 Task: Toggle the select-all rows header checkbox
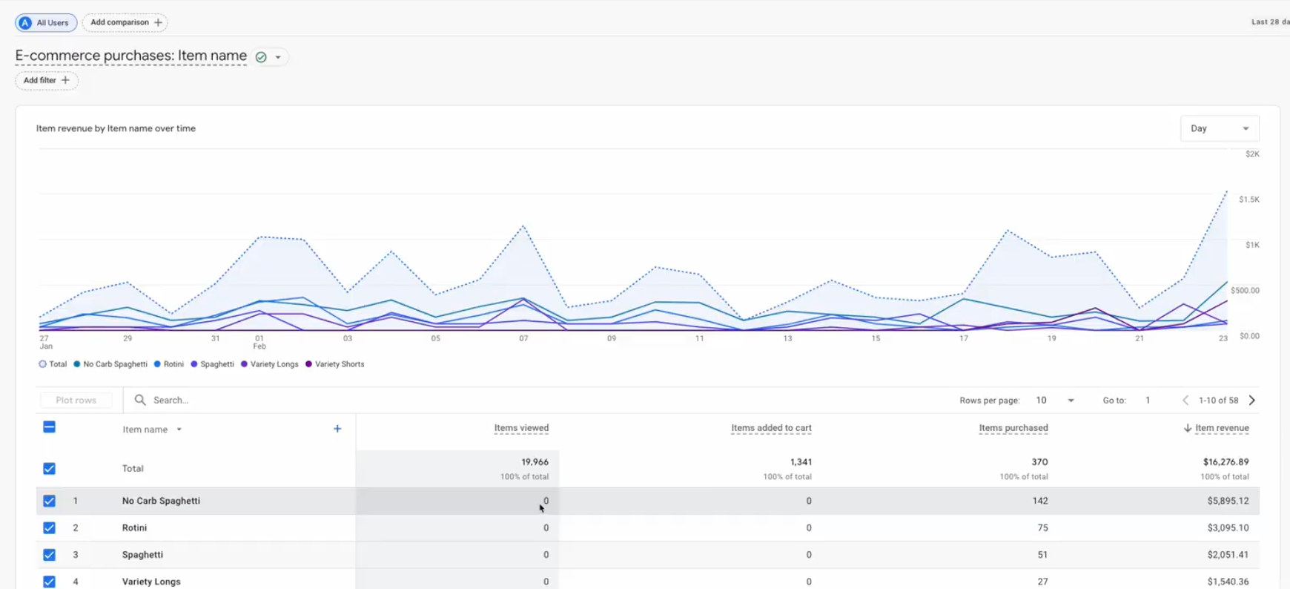(x=49, y=427)
